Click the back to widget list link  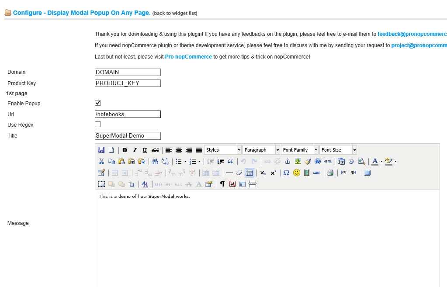175,13
